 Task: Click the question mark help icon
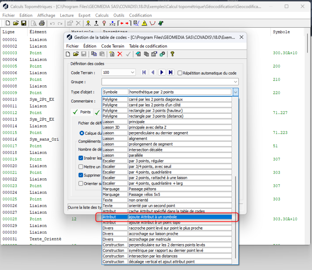click(x=172, y=54)
